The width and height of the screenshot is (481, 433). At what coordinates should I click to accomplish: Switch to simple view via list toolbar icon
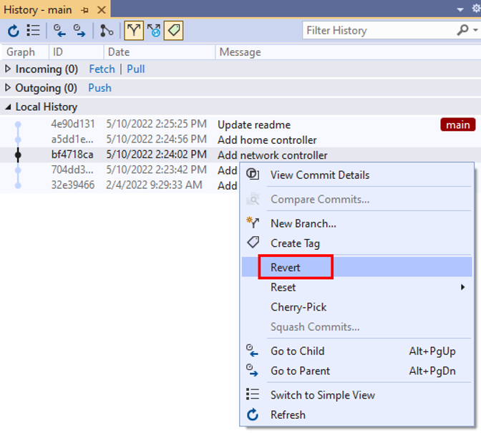[33, 30]
